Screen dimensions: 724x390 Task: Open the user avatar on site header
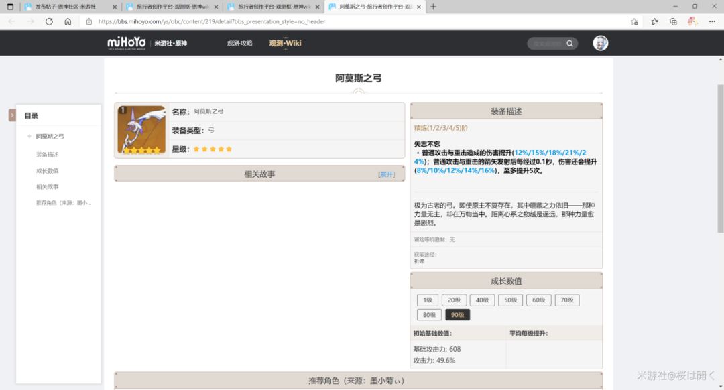(x=600, y=43)
